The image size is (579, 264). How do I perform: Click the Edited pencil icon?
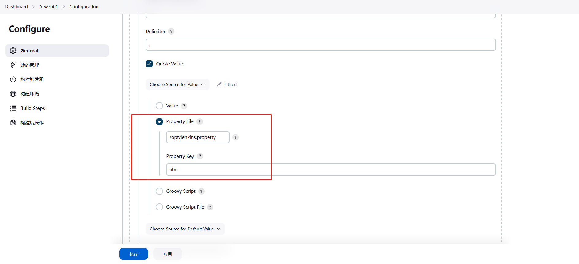pos(219,84)
